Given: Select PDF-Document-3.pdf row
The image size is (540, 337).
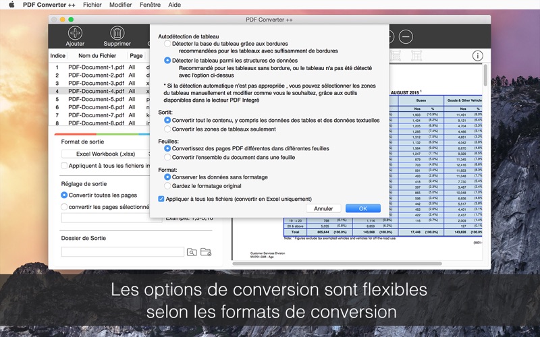Looking at the screenshot, I should (100, 83).
